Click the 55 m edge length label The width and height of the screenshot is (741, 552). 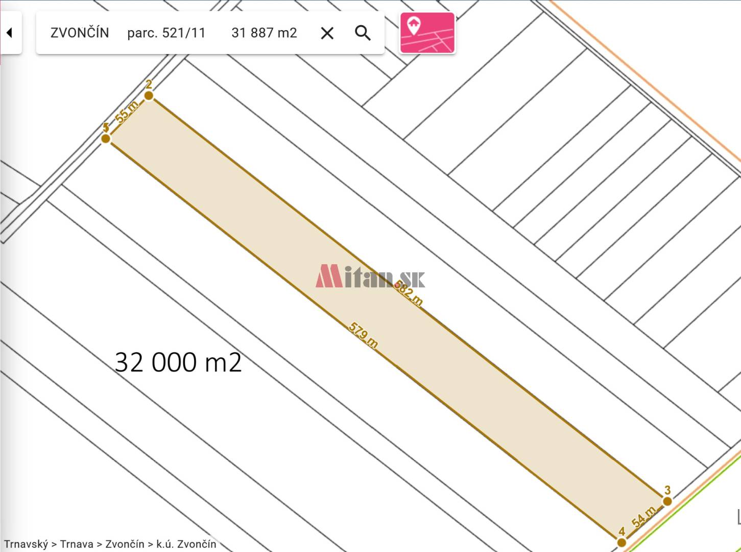click(127, 112)
